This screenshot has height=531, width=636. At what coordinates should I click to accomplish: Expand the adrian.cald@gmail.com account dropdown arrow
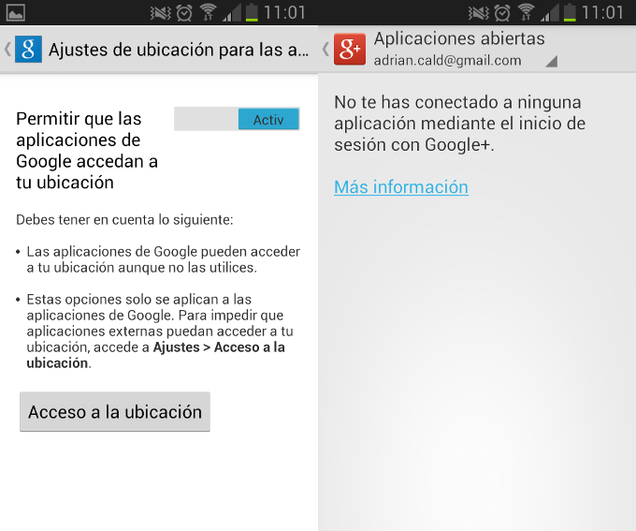551,61
